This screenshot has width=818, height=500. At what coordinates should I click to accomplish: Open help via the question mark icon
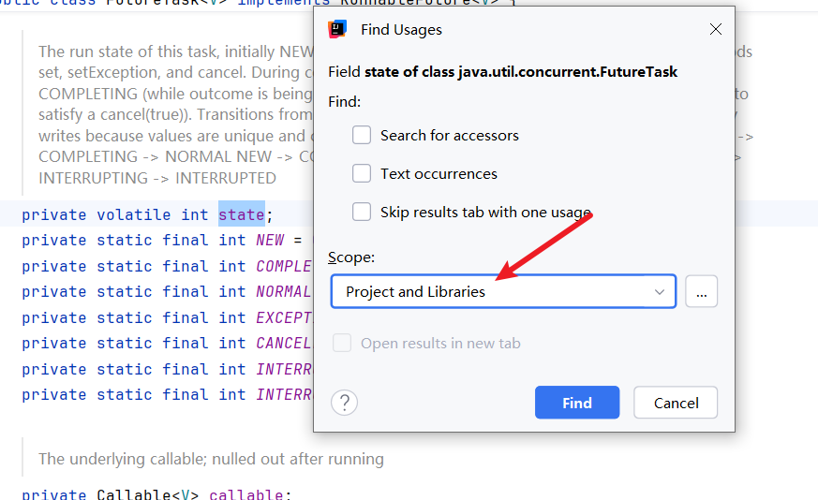[x=345, y=403]
